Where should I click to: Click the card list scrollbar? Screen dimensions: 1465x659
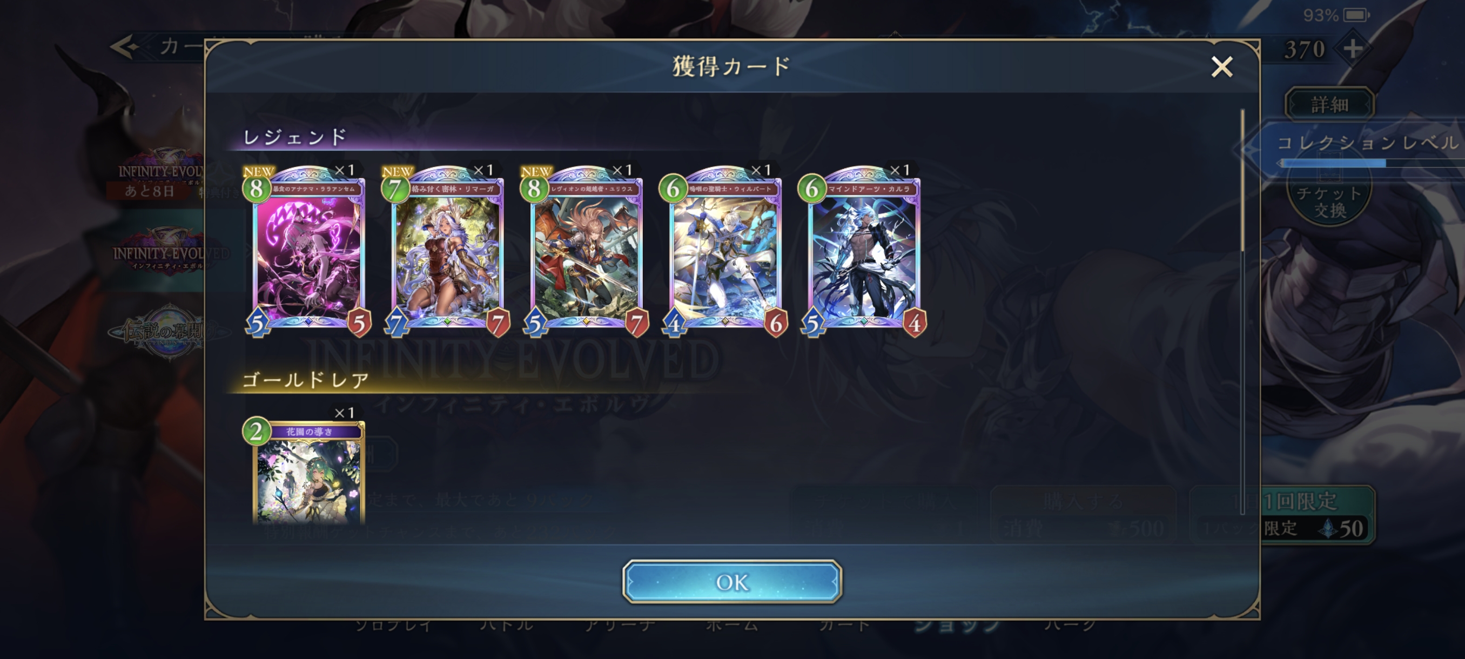click(x=1242, y=181)
